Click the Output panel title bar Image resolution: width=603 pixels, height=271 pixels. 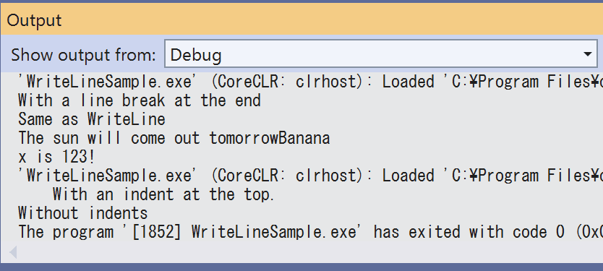pyautogui.click(x=301, y=20)
